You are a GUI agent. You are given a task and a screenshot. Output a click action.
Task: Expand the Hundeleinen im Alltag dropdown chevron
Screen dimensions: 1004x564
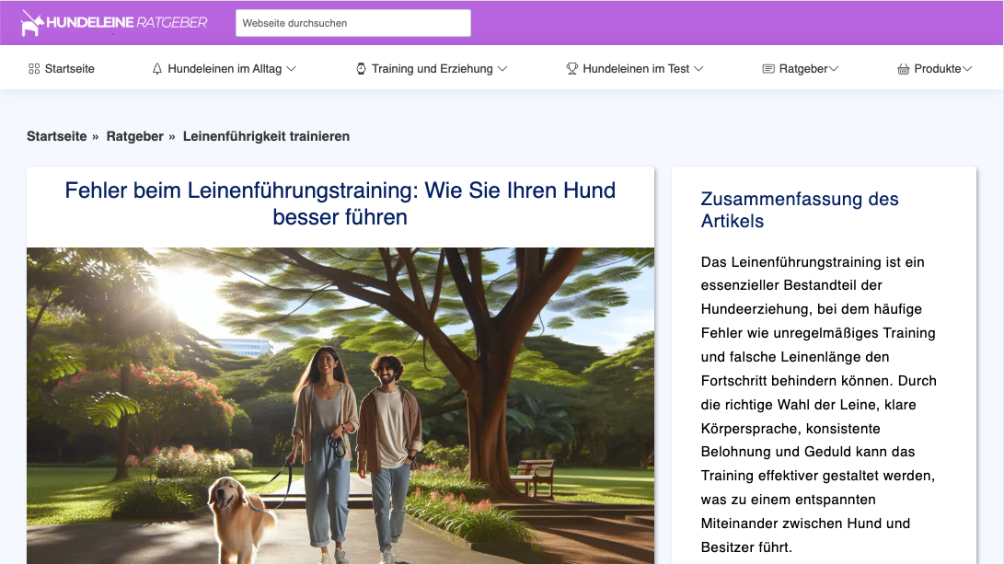tap(292, 68)
